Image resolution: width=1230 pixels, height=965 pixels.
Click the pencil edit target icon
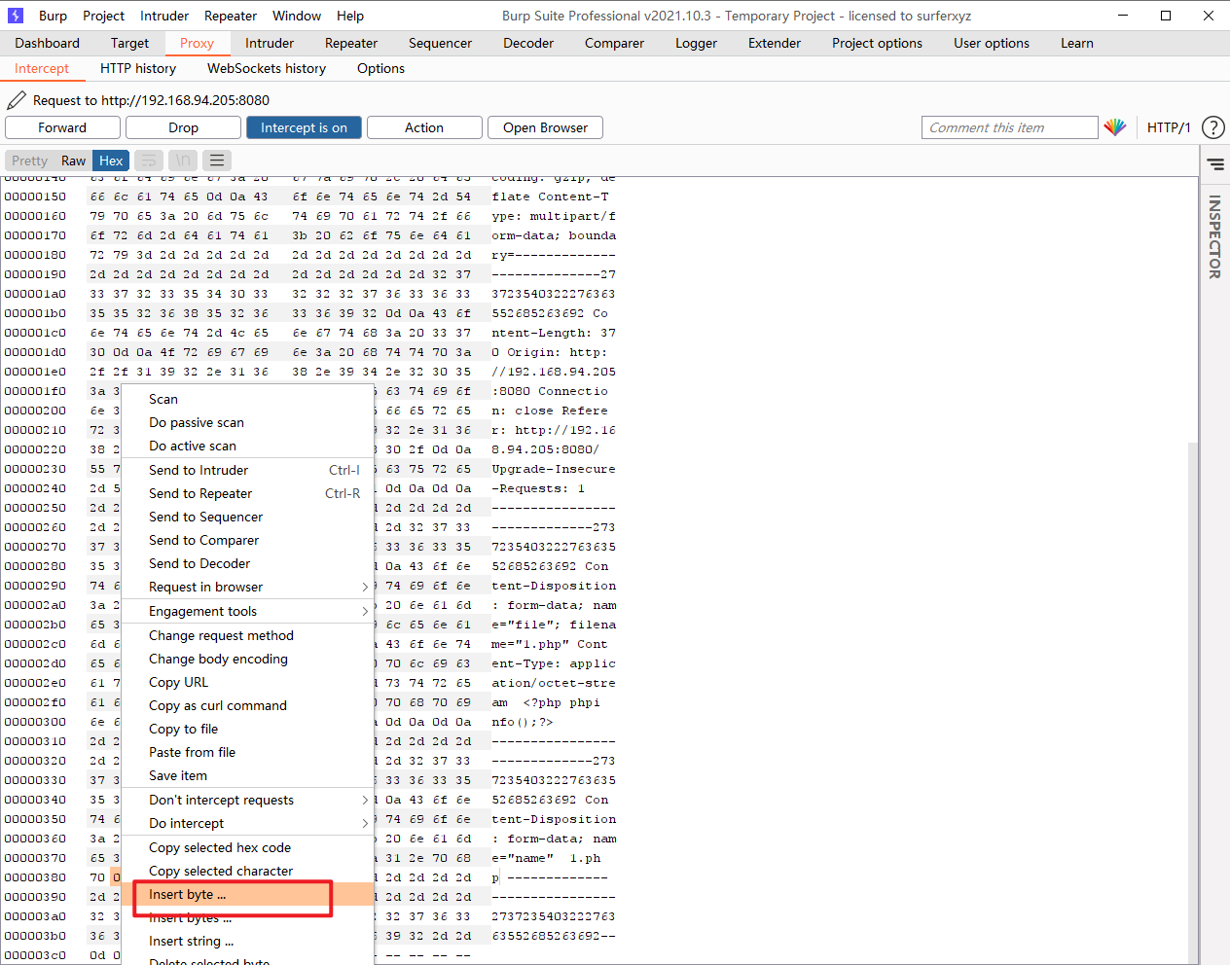tap(17, 100)
